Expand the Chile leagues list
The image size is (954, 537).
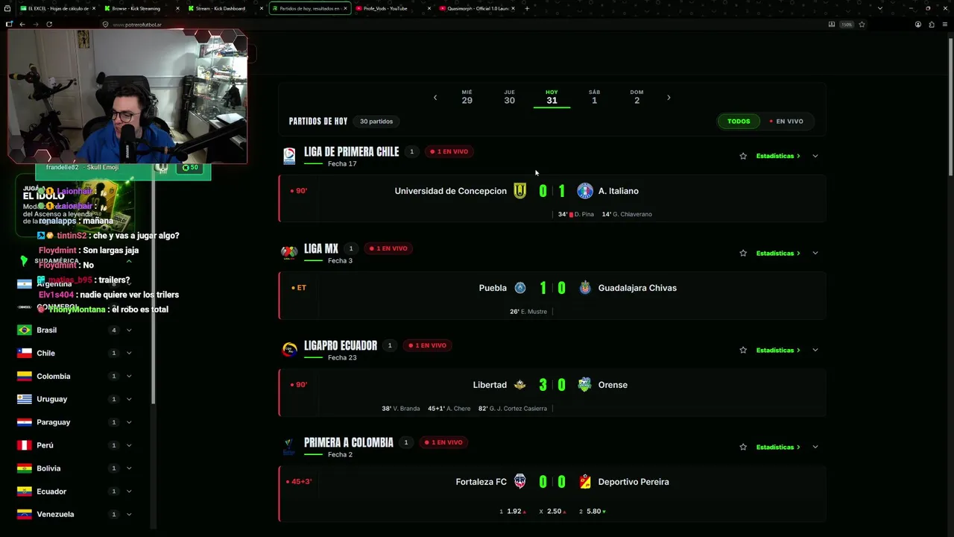click(x=129, y=354)
